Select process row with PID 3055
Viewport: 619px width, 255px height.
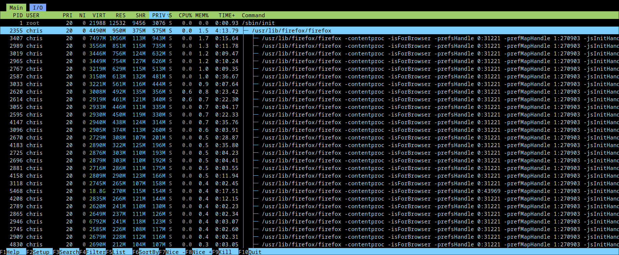[x=309, y=107]
